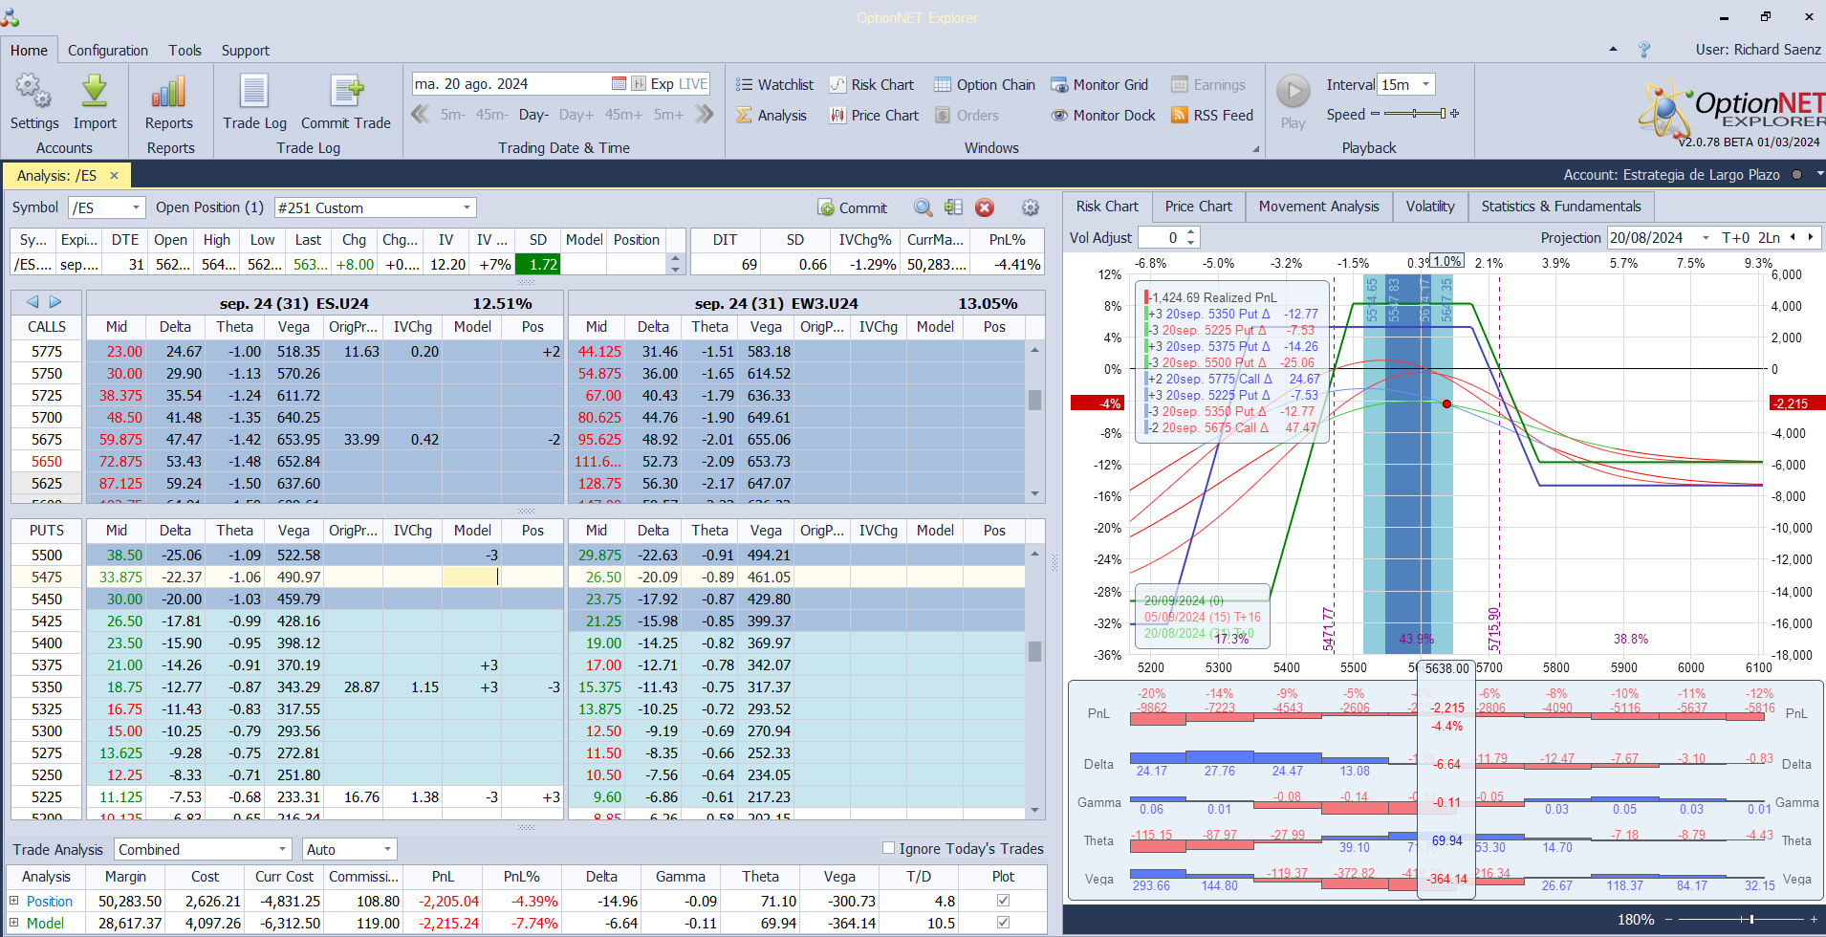Expand the Position row
The width and height of the screenshot is (1826, 937).
(14, 901)
